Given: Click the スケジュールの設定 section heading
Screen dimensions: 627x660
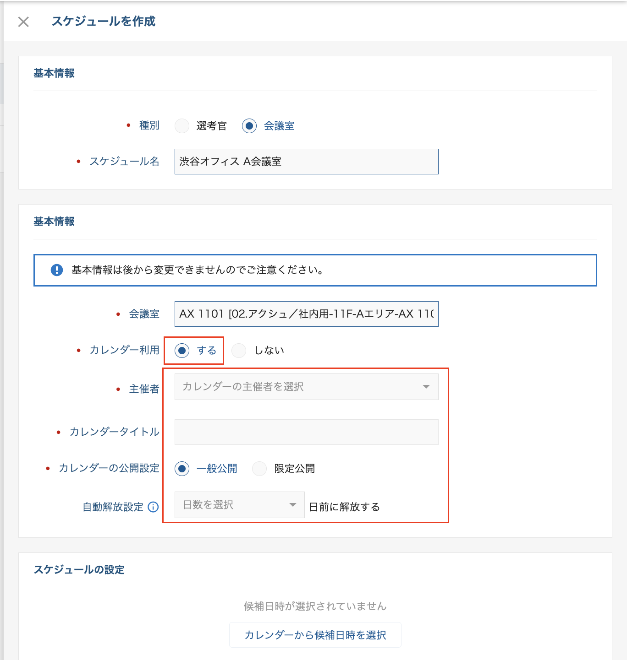Looking at the screenshot, I should (x=79, y=570).
